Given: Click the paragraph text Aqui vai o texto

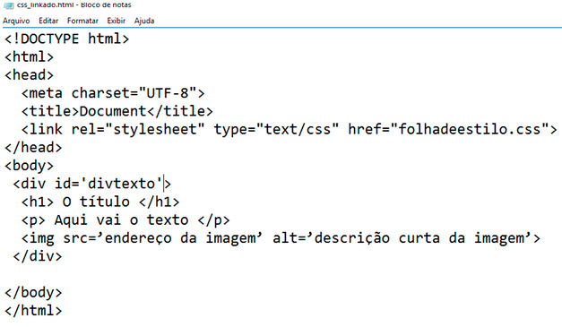Looking at the screenshot, I should [121, 219].
